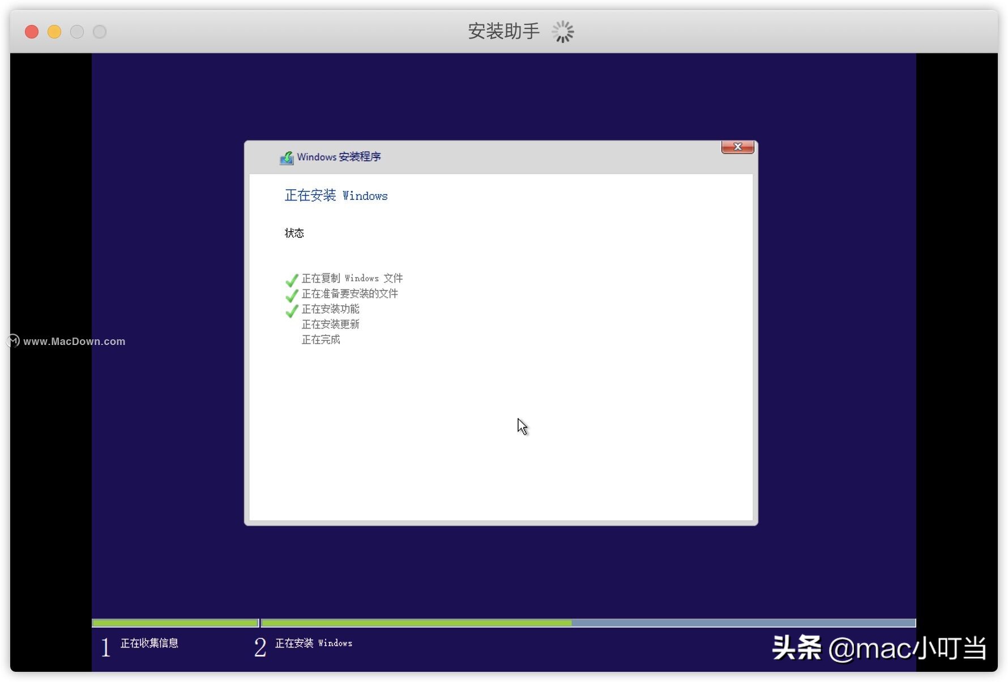Screen dimensions: 1008x682
Task: Click the Windows 安装程序 title bar icon
Action: 287,157
